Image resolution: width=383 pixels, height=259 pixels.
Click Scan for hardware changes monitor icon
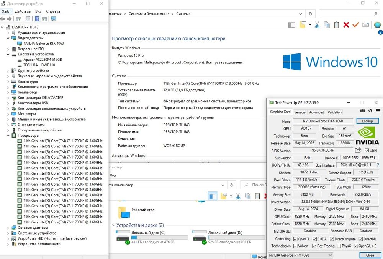pos(54,19)
